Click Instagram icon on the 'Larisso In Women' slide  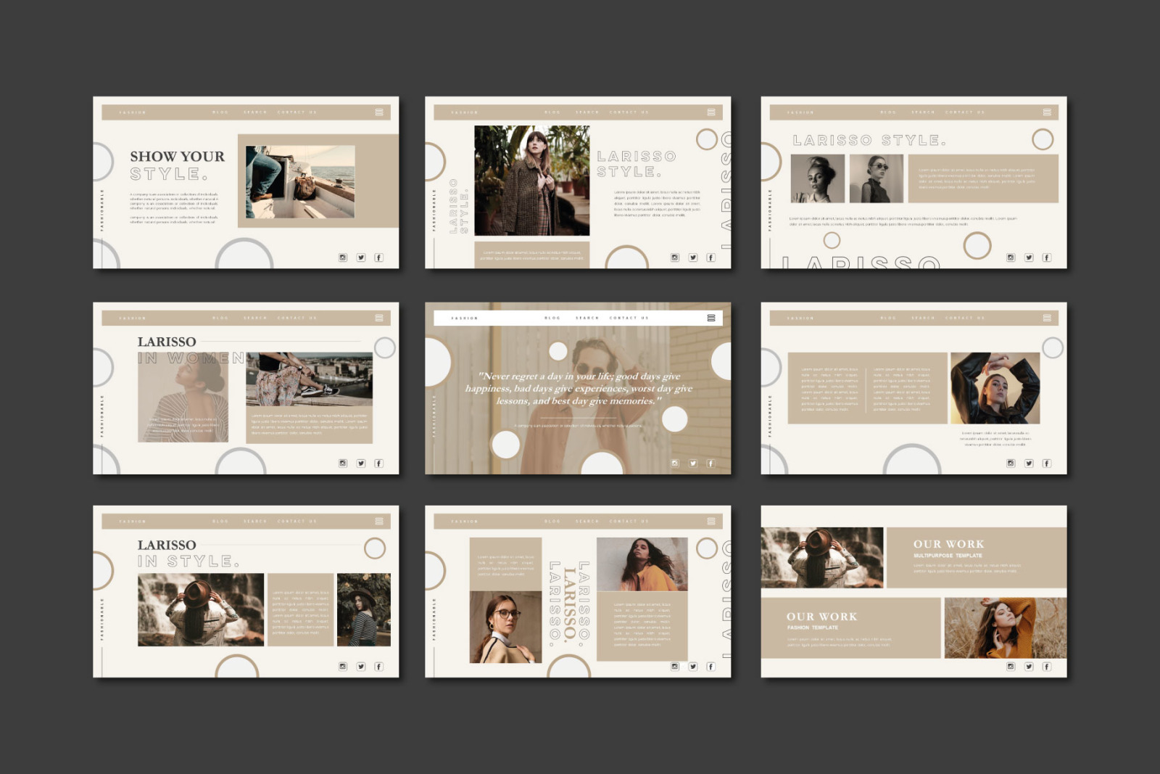point(343,464)
